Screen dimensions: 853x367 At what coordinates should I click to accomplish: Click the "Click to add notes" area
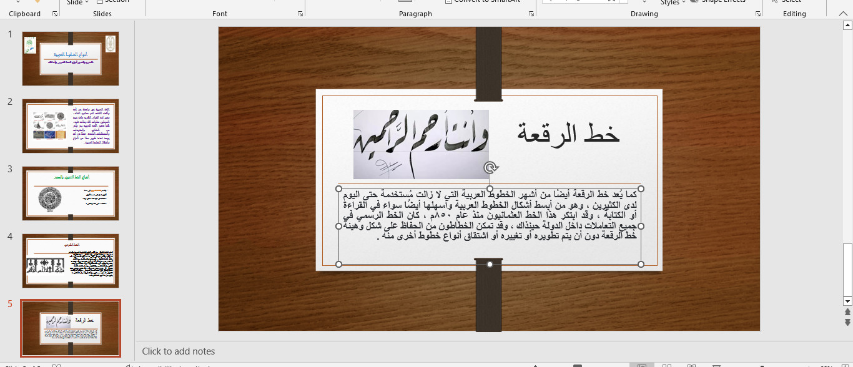pos(179,351)
